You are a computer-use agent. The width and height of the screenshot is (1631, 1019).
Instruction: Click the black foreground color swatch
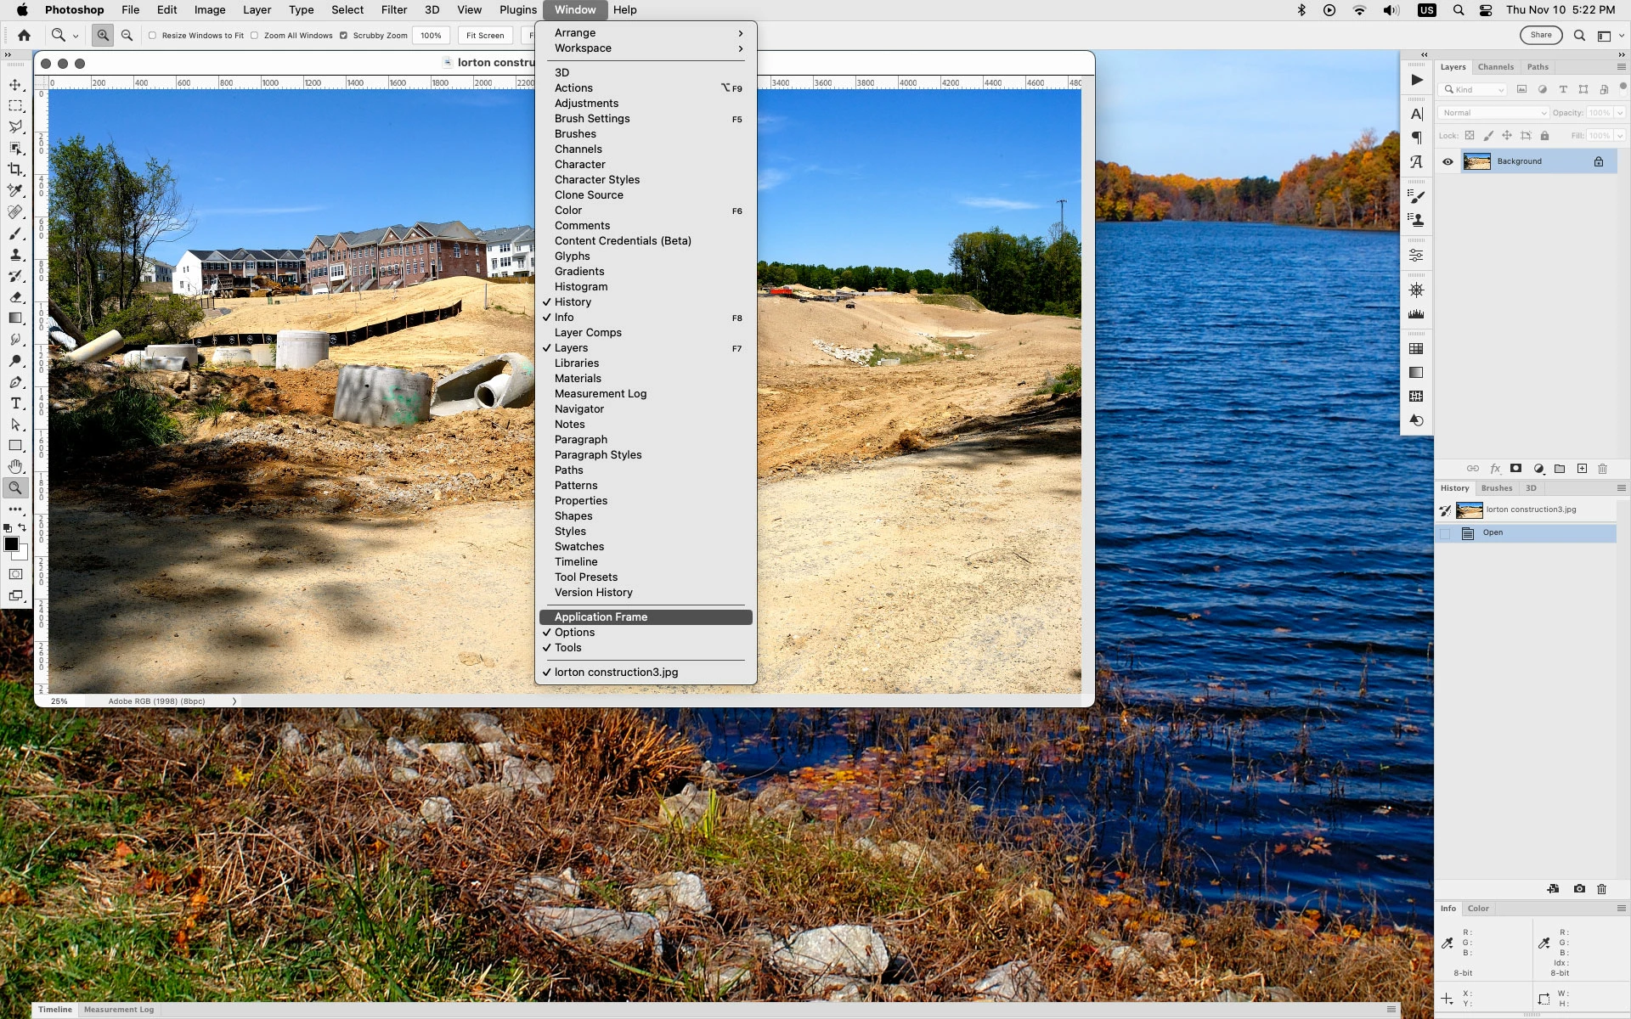tap(11, 544)
